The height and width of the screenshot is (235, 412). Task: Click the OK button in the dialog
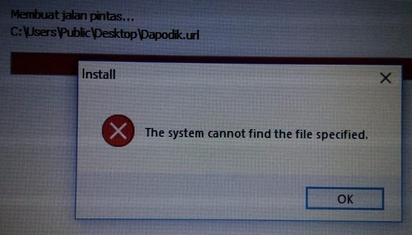(x=345, y=199)
